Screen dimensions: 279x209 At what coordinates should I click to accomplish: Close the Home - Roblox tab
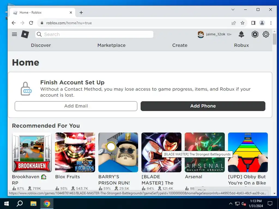[71, 13]
